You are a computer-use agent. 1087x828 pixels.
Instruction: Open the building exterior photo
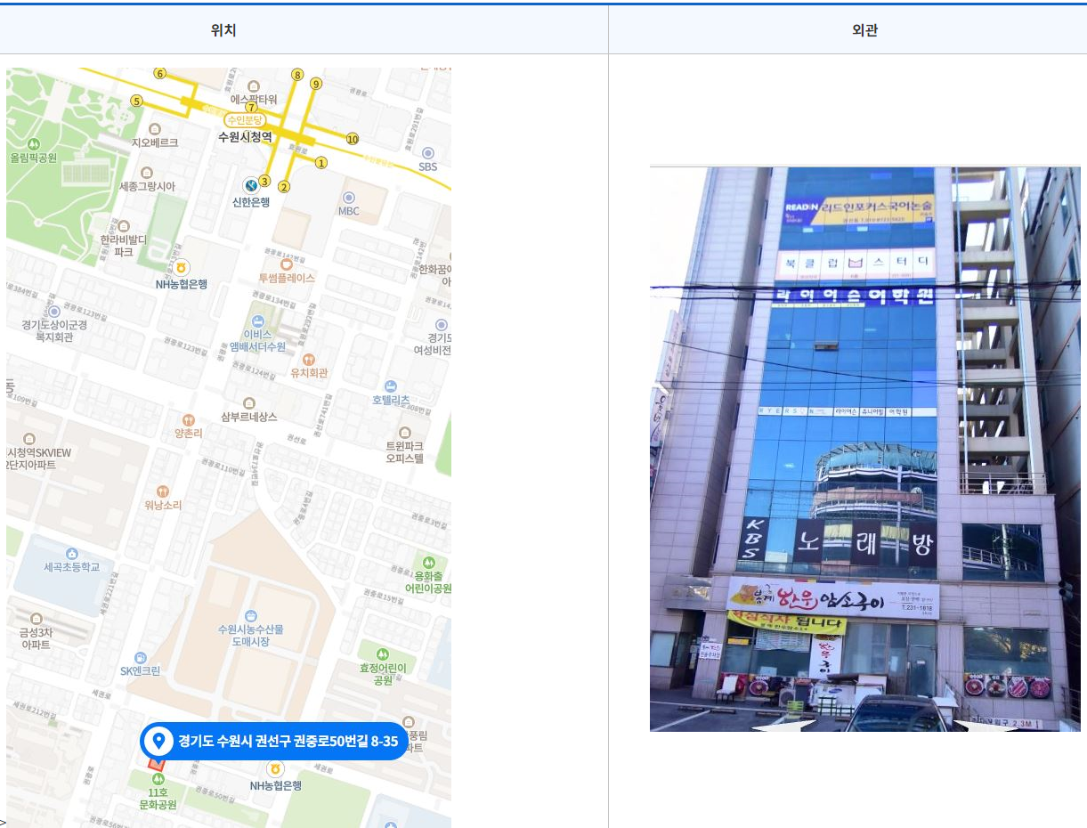(x=865, y=449)
